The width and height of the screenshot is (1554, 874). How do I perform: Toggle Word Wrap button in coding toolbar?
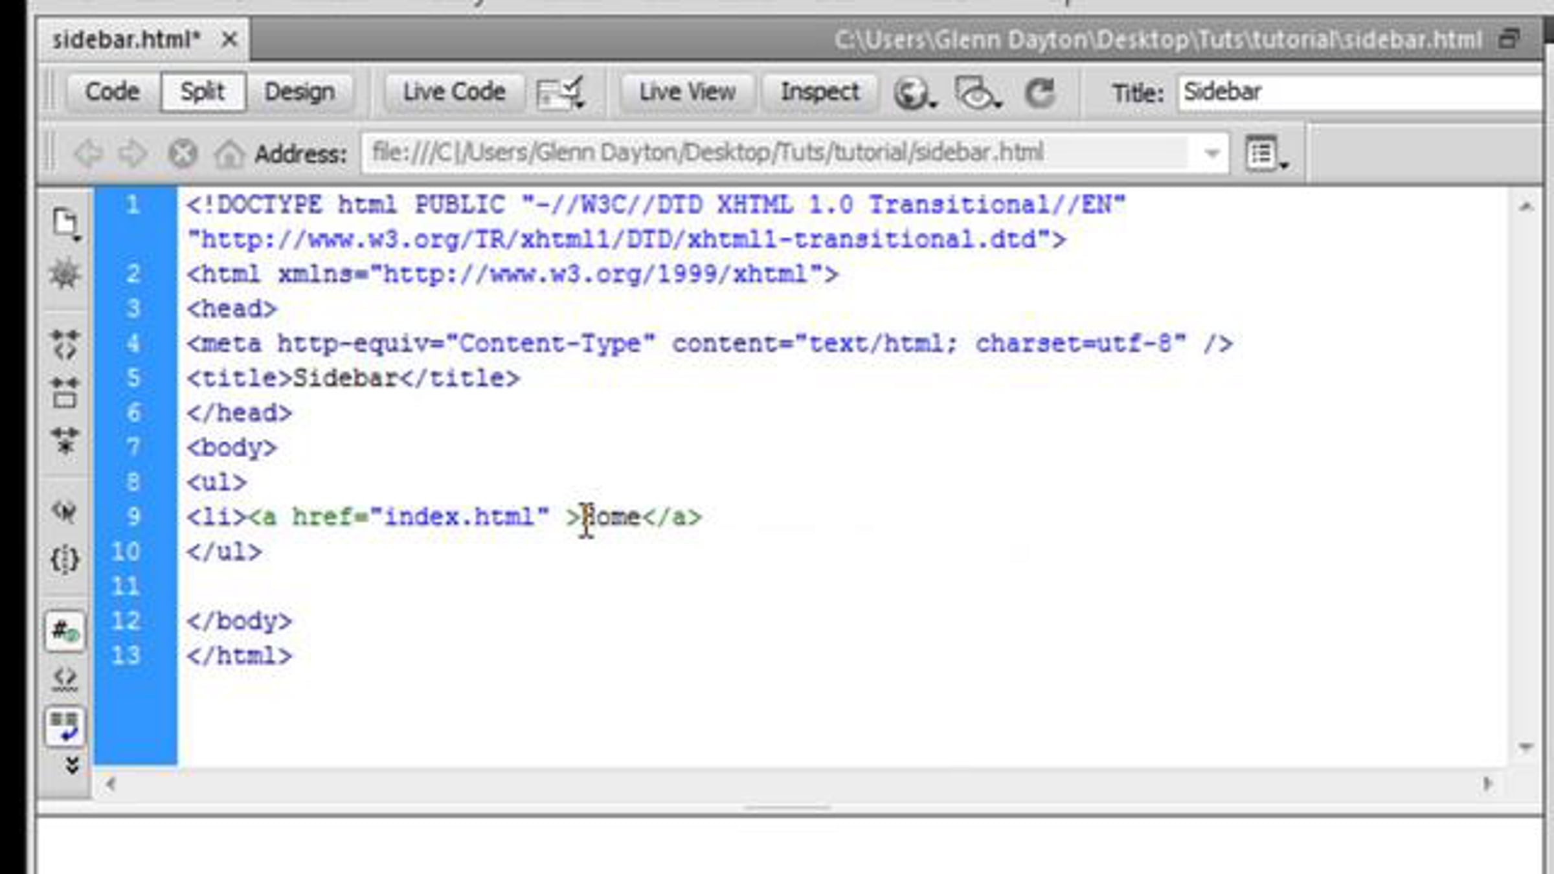pos(65,726)
